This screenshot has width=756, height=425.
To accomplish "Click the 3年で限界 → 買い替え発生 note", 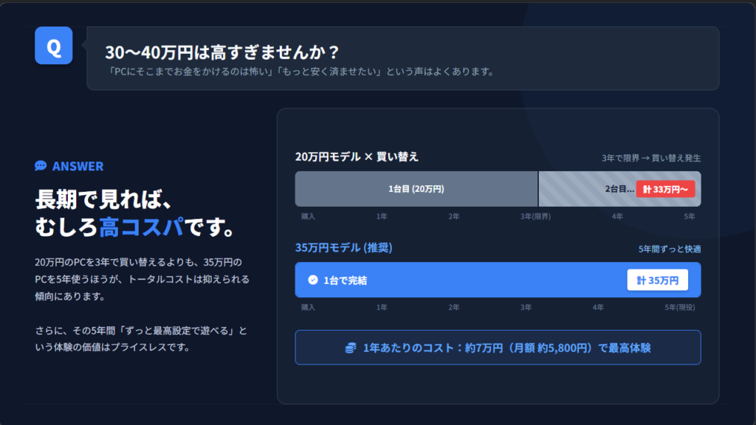I will point(650,158).
